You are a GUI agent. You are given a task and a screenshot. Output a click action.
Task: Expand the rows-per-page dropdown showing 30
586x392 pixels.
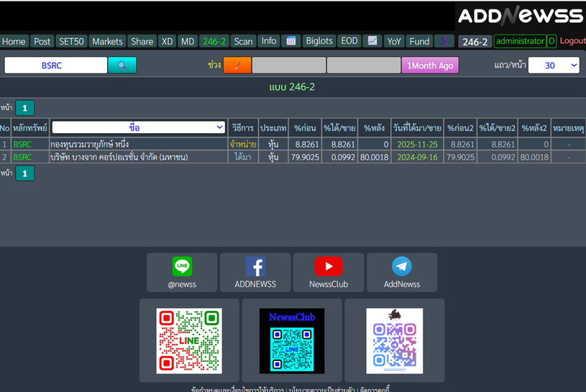(554, 65)
